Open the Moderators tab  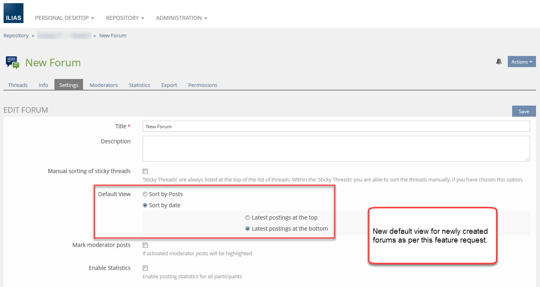click(x=104, y=85)
